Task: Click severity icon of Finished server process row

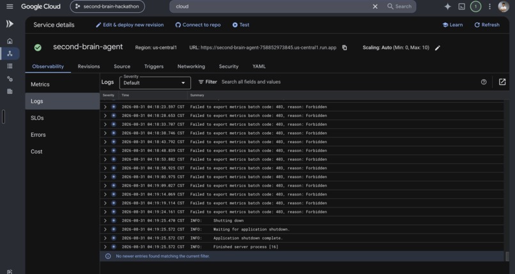Action: [114, 247]
